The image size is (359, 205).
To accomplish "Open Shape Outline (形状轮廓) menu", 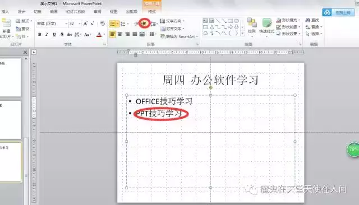I will click(288, 27).
